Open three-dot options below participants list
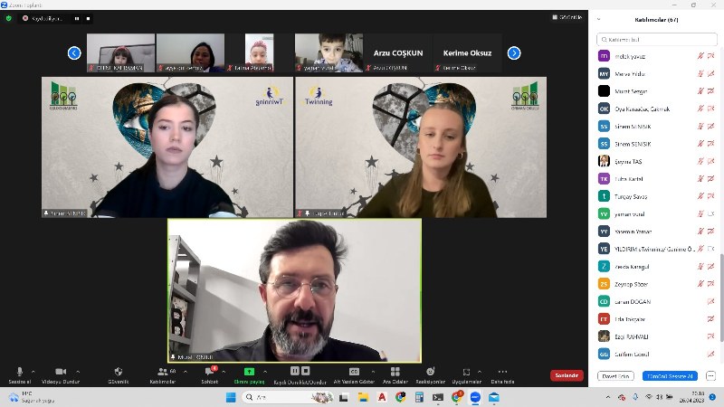724x407 pixels. click(710, 376)
